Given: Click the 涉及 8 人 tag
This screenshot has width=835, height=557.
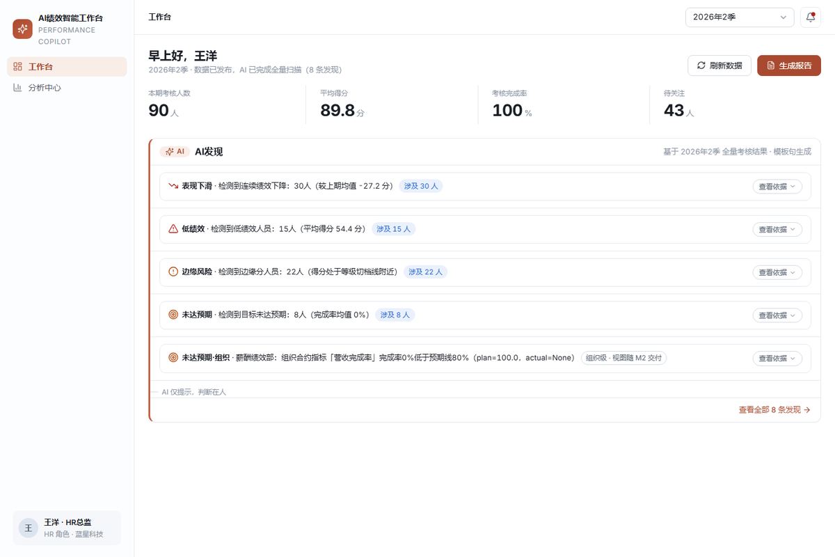Looking at the screenshot, I should point(395,315).
